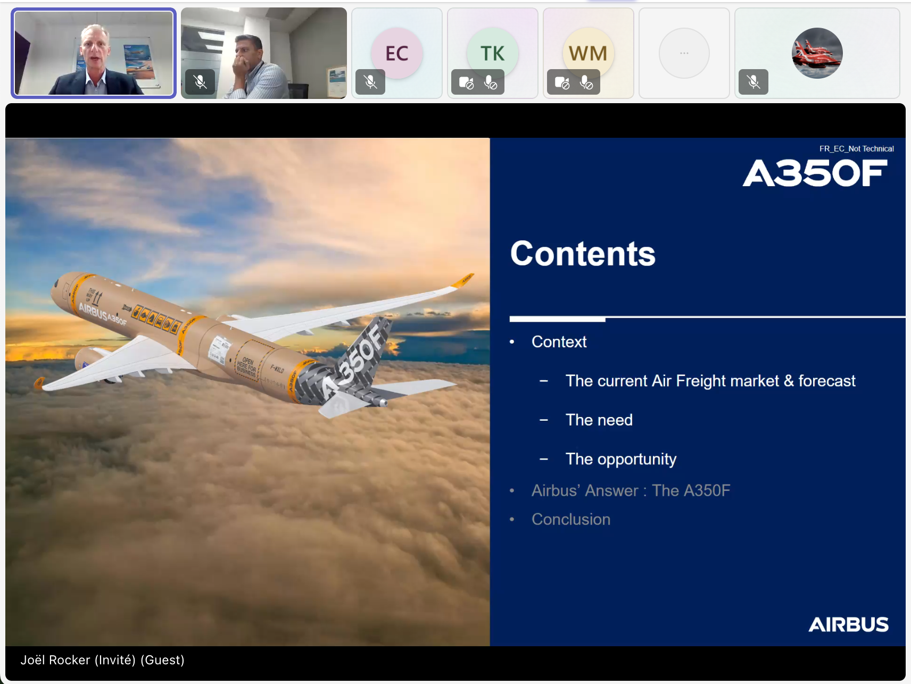Screen dimensions: 911x684
Task: Click the Joël Rocker presenter name label
Action: [102, 660]
